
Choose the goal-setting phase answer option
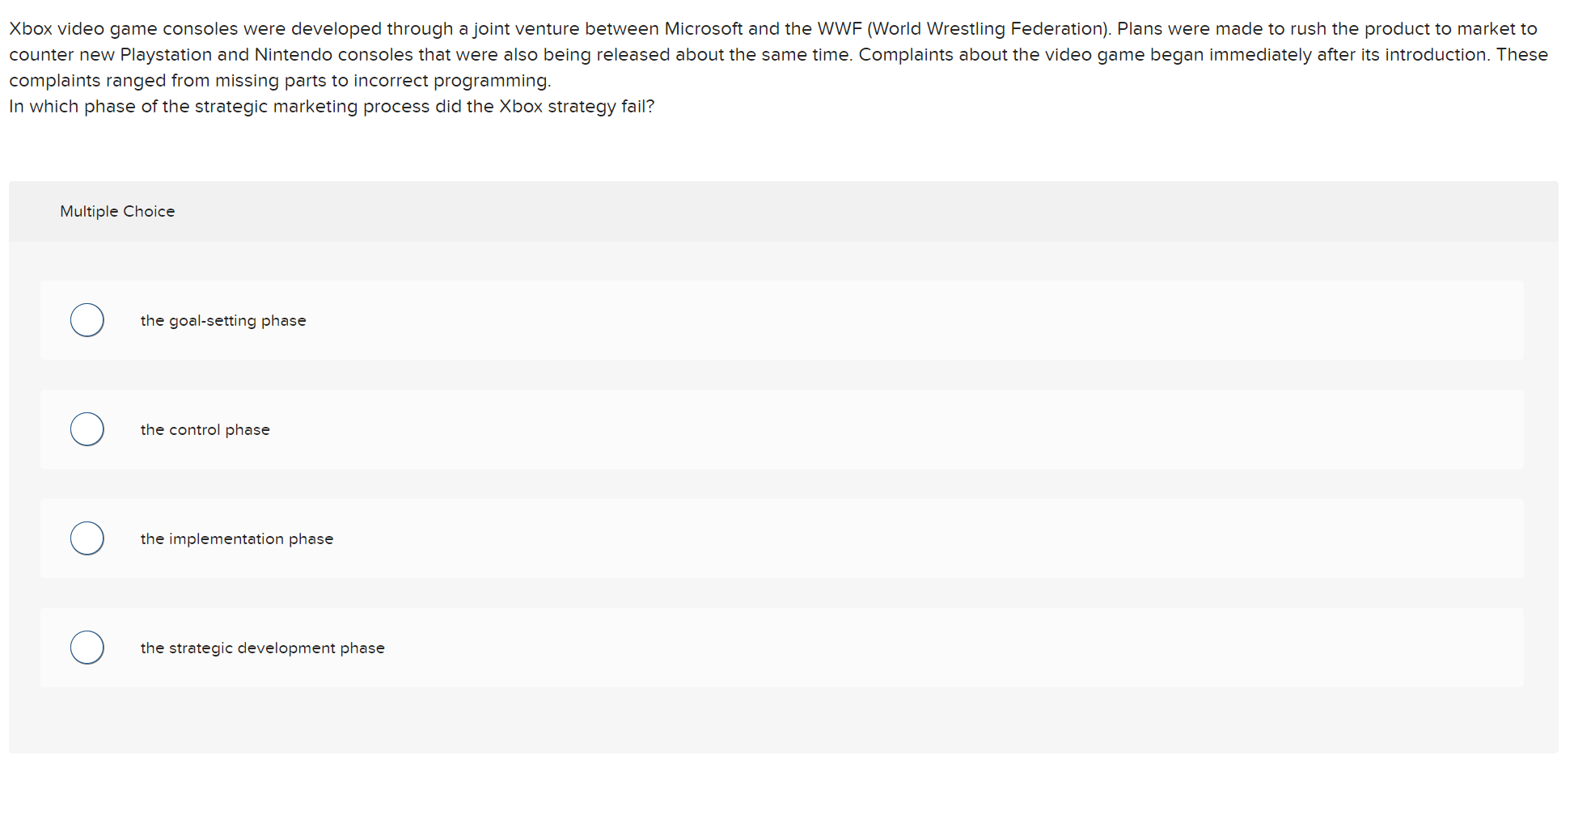pyautogui.click(x=223, y=320)
